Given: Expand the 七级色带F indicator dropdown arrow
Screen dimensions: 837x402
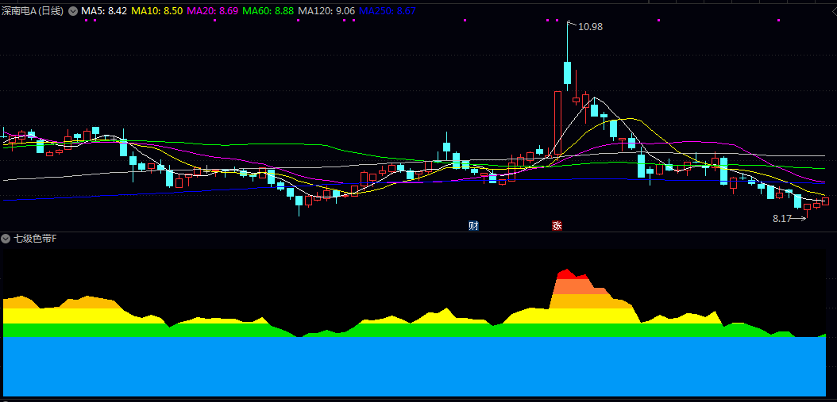Looking at the screenshot, I should (x=6, y=239).
